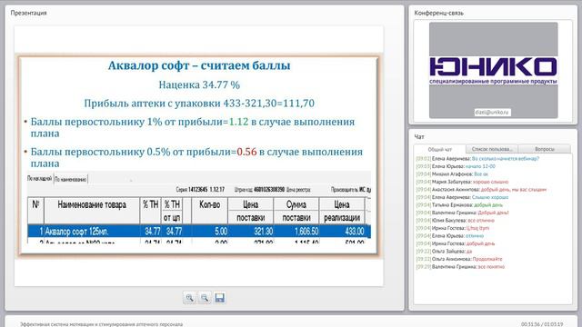
Task: Click the Презентация panel title
Action: (x=28, y=13)
